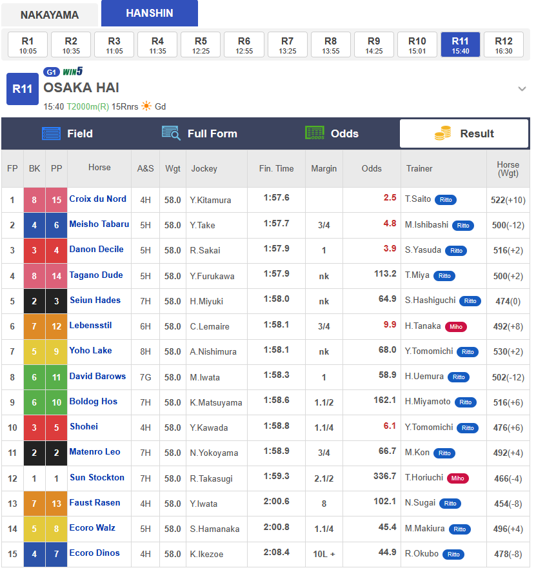Click the Odds column header
The height and width of the screenshot is (570, 536).
[x=372, y=169]
